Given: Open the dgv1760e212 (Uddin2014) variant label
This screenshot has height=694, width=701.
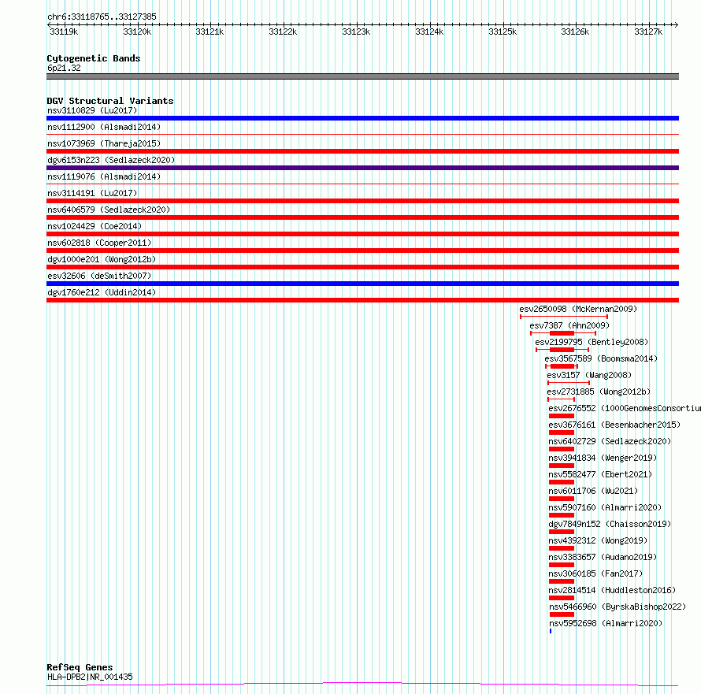Looking at the screenshot, I should 102,292.
